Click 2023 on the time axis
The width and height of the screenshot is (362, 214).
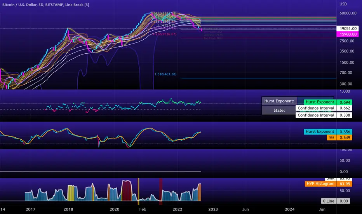[x=213, y=209]
